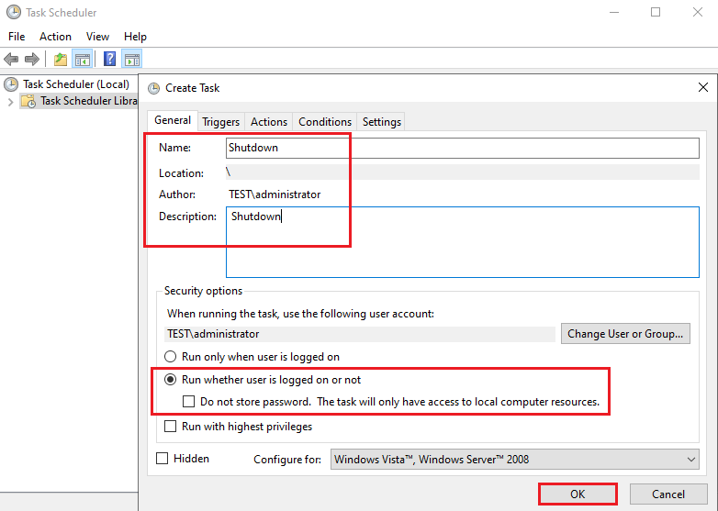Select the Task Scheduler (Local) clock icon
Screen dimensions: 718x511
coord(12,83)
